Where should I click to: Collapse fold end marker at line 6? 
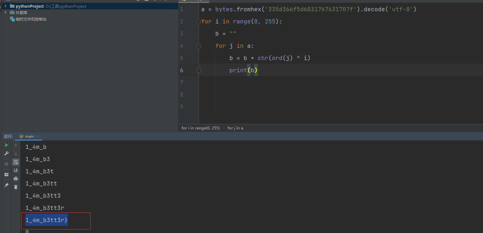199,70
